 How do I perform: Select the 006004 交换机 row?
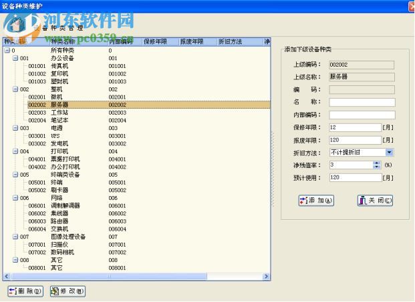[x=149, y=229]
